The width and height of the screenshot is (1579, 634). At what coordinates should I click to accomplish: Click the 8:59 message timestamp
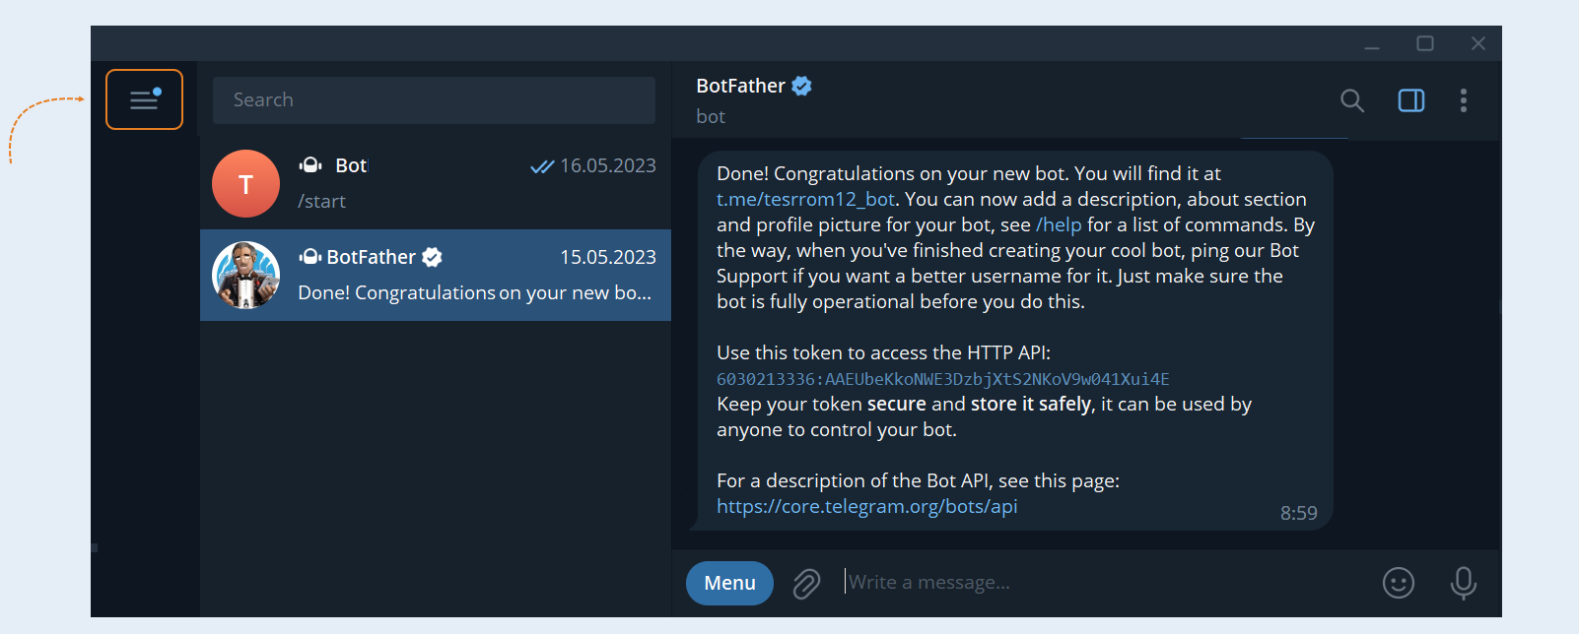[x=1298, y=513]
